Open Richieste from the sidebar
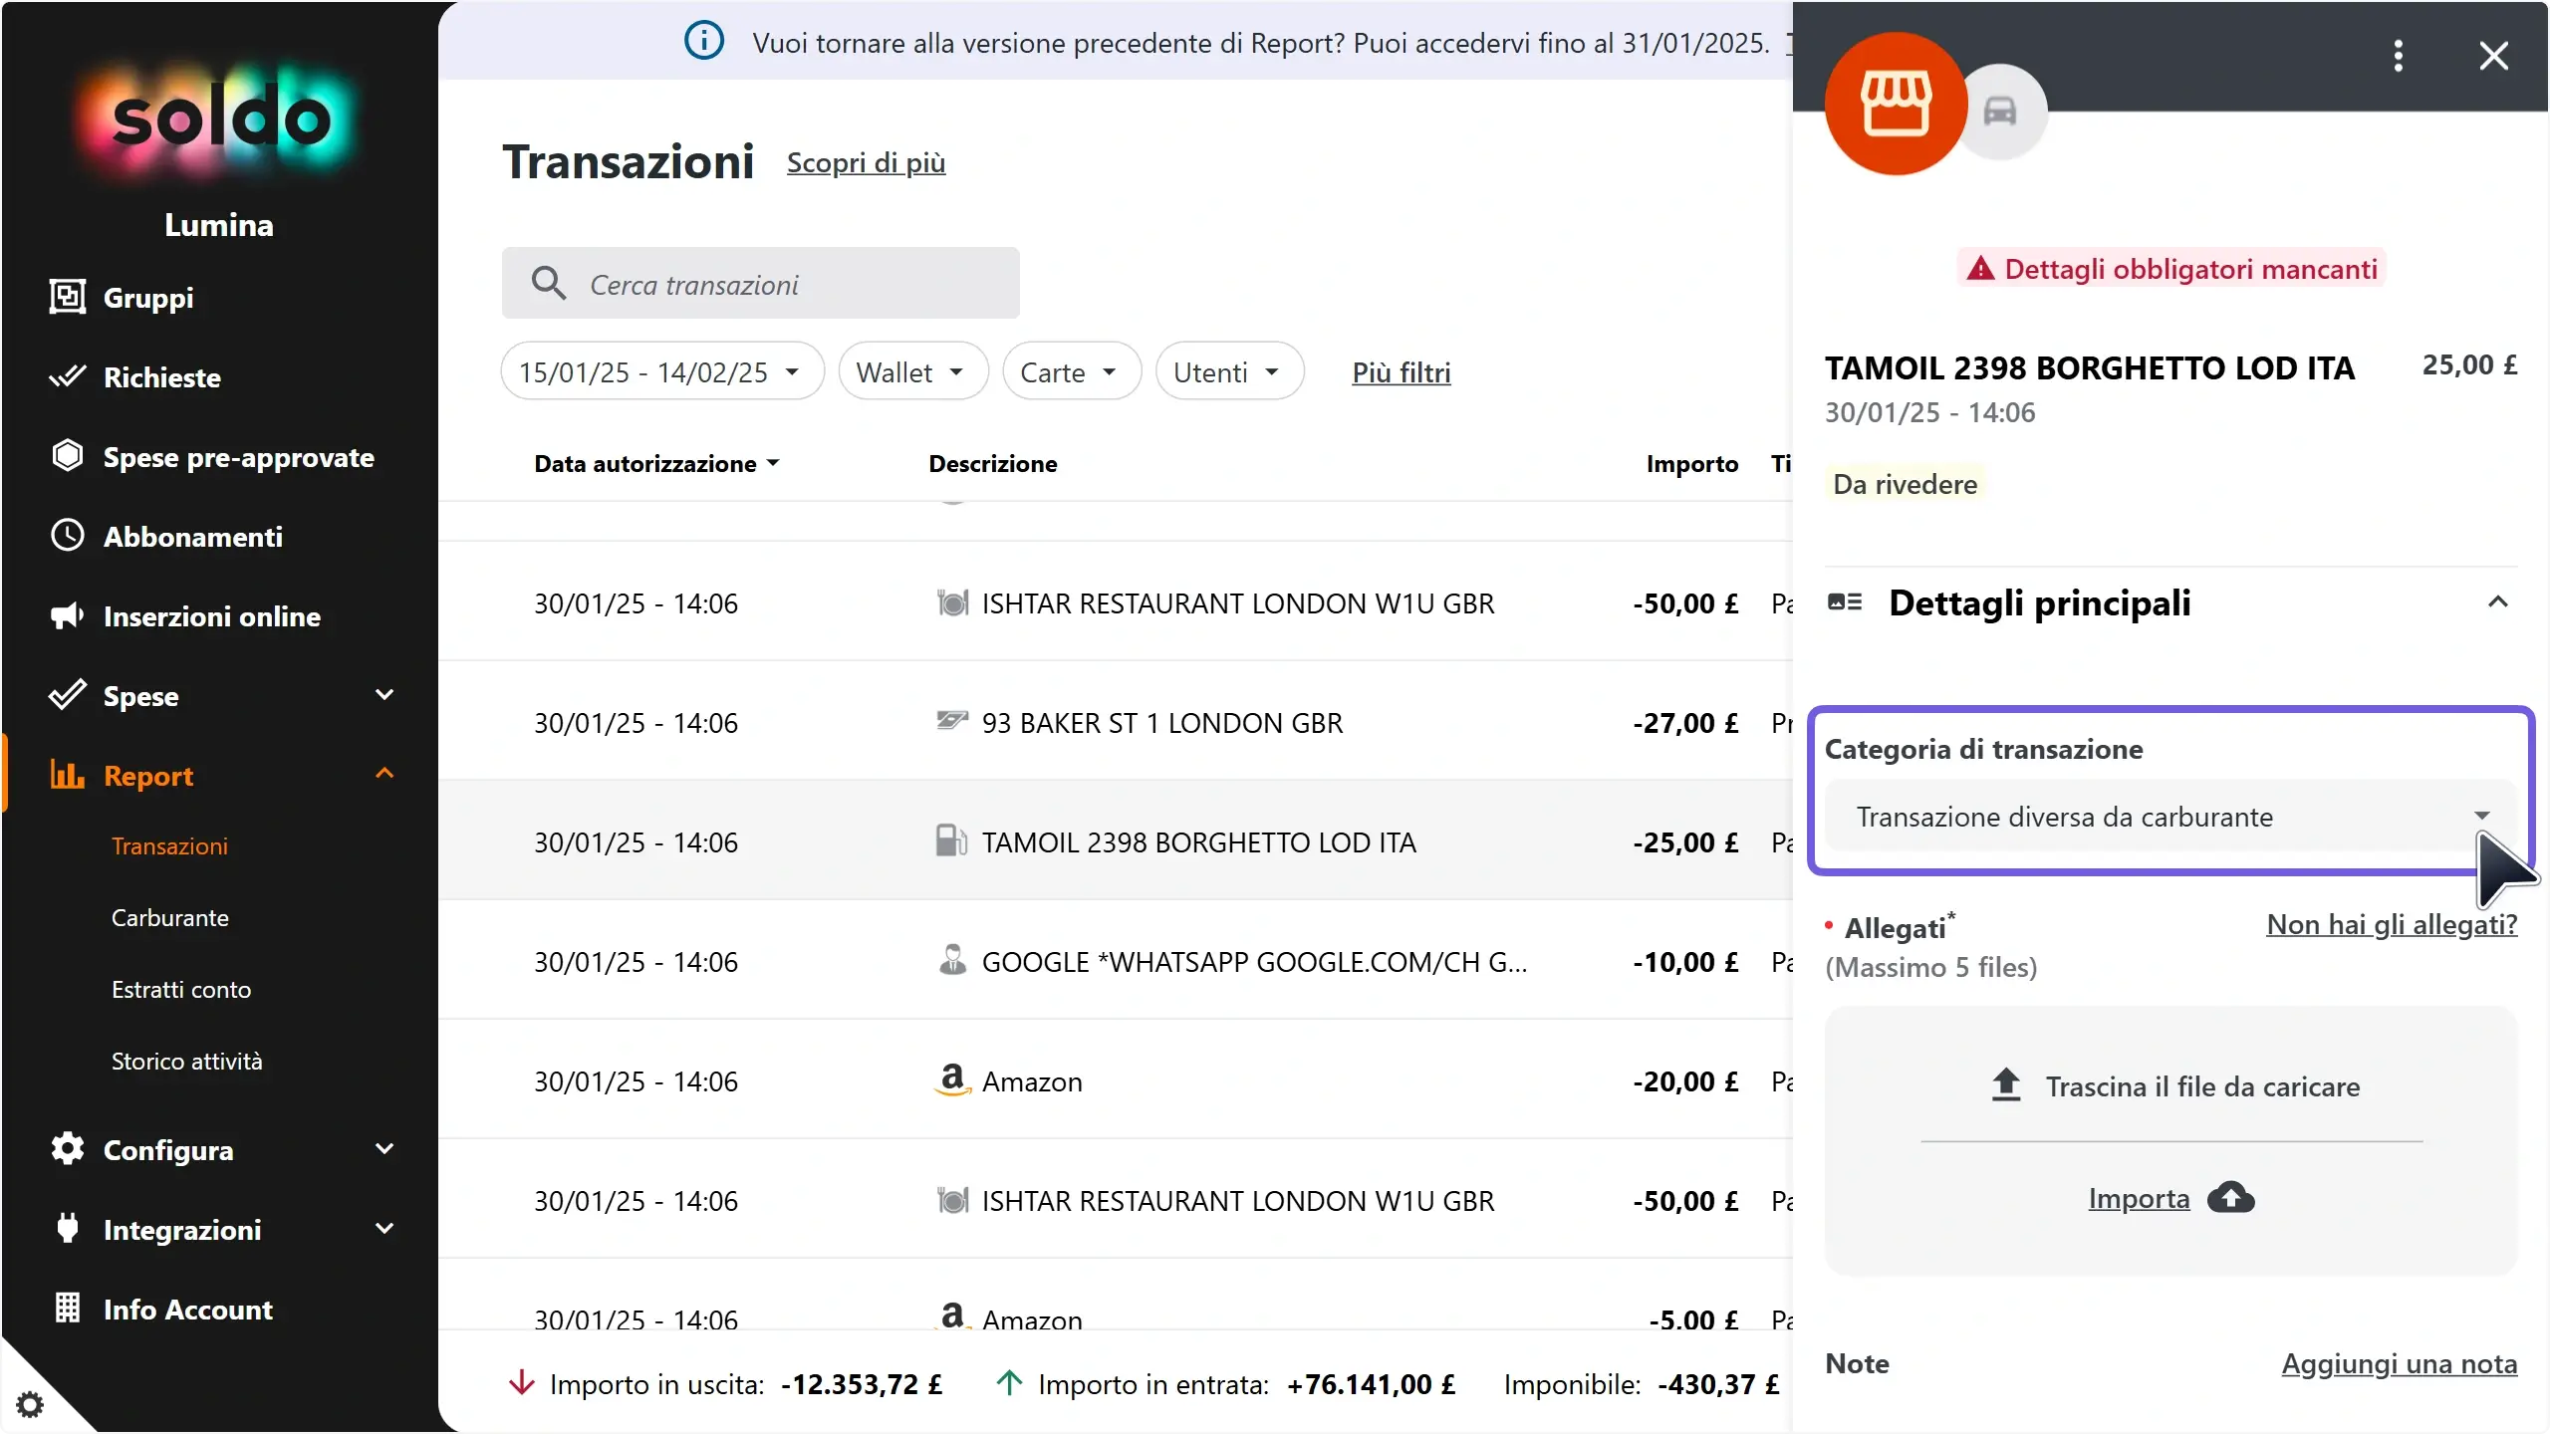Screen dimensions: 2550x1434 (162, 377)
